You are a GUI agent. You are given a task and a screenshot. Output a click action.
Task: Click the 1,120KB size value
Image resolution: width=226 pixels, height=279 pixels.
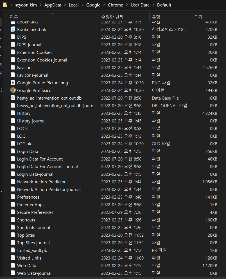point(210,265)
